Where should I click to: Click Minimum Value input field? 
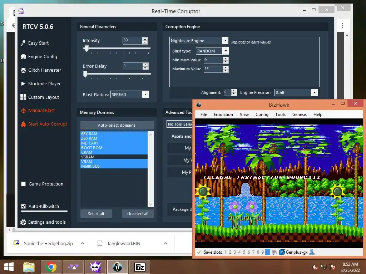213,60
